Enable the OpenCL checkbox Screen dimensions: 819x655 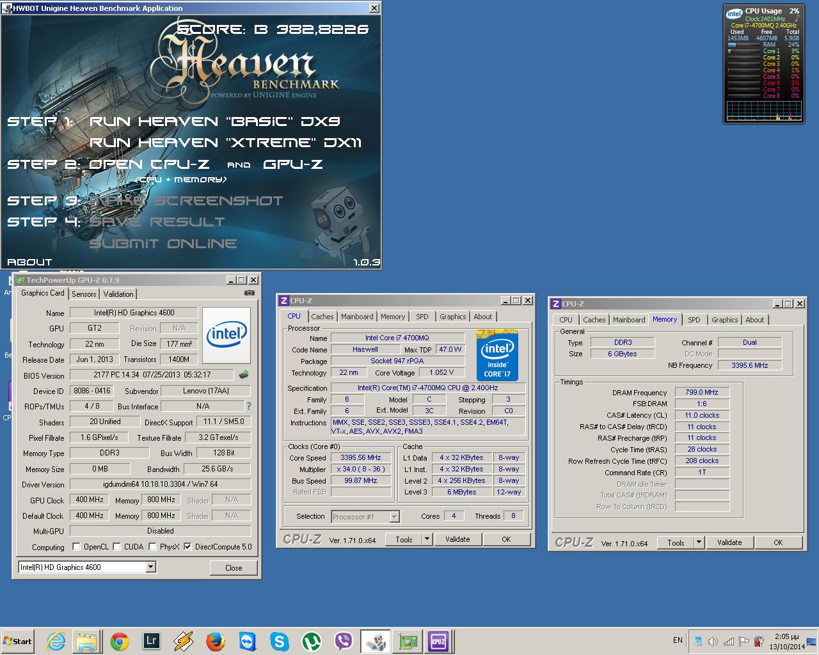[x=77, y=546]
